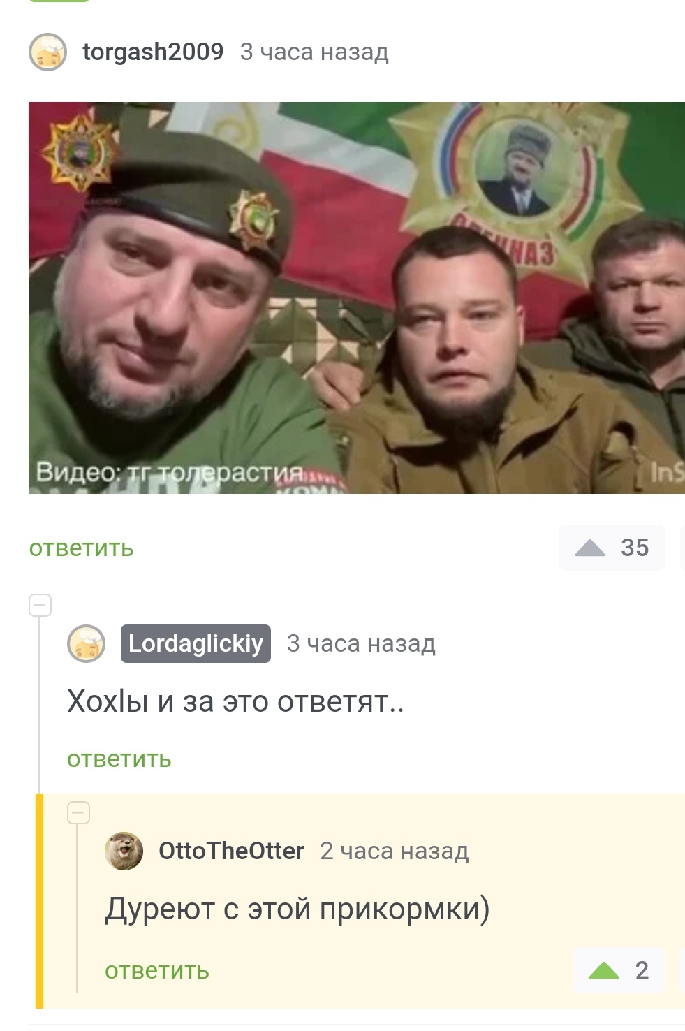Screen dimensions: 685x1031
Task: Upvote torgash2009's comment with gray arrow
Action: click(589, 548)
